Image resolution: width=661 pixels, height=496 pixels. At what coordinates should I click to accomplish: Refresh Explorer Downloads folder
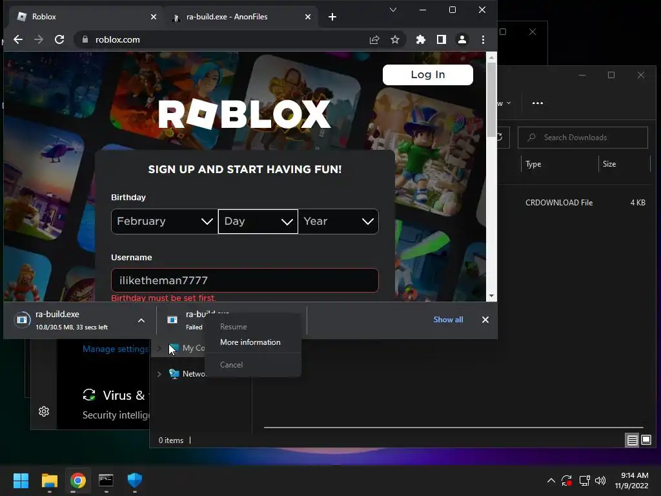coord(500,138)
